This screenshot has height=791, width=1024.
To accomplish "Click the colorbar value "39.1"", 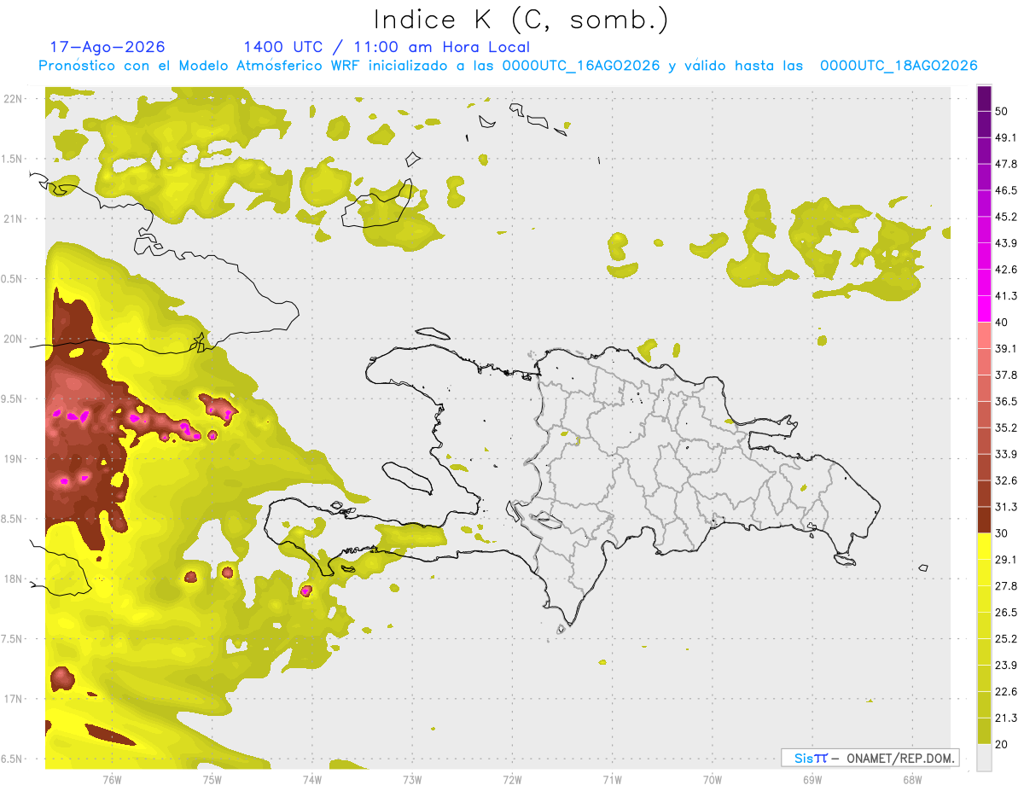I will pyautogui.click(x=1006, y=348).
